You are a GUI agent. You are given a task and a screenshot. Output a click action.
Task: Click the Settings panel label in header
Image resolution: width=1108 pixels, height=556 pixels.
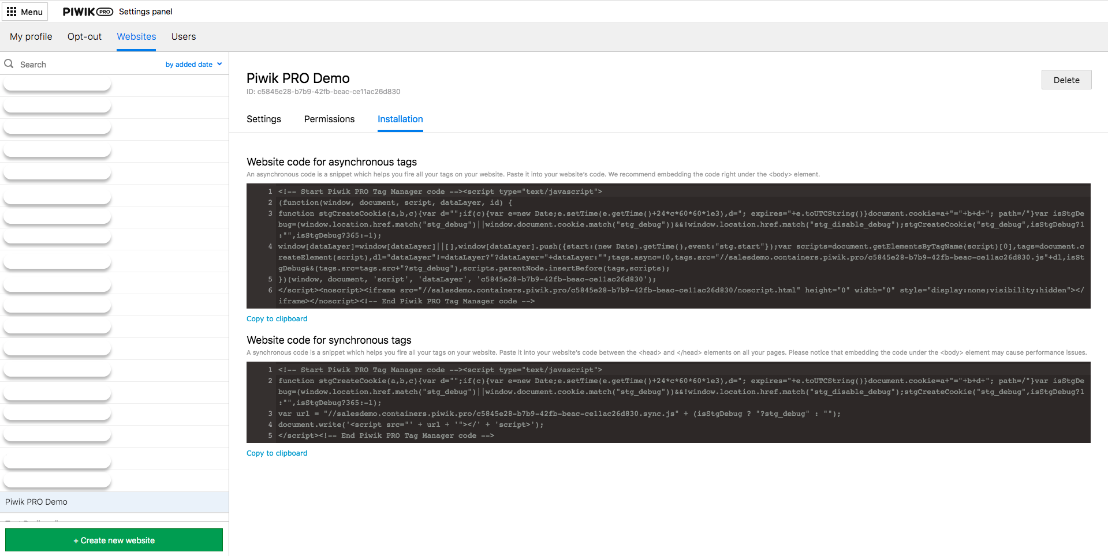pyautogui.click(x=146, y=12)
